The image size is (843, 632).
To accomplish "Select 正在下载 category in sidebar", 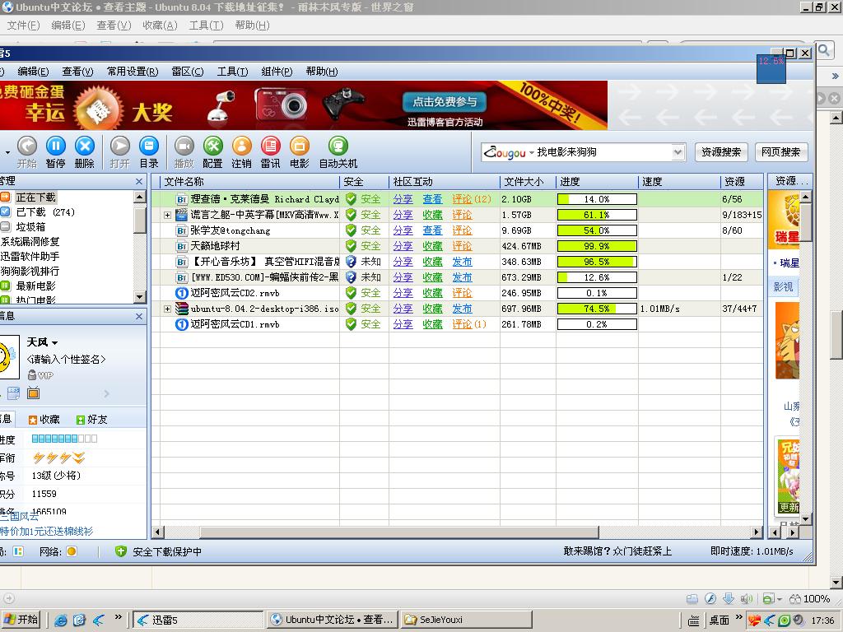I will tap(35, 197).
